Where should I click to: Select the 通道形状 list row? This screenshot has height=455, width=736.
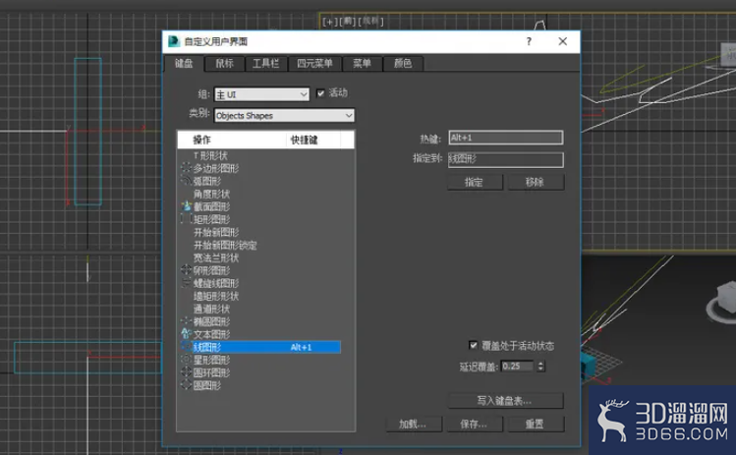pyautogui.click(x=260, y=309)
